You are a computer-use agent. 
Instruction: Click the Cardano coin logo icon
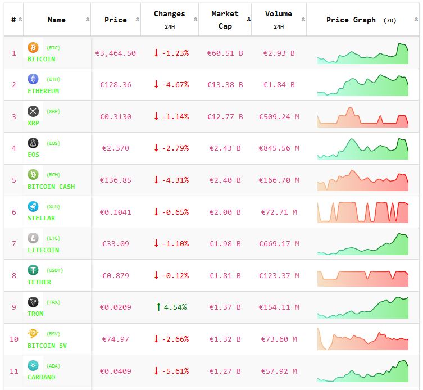[x=33, y=366]
